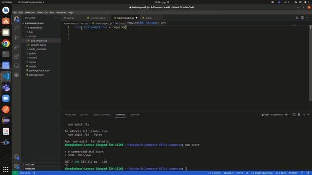The width and height of the screenshot is (312, 175).
Task: Open the Help menu
Action: pyautogui.click(x=70, y=13)
